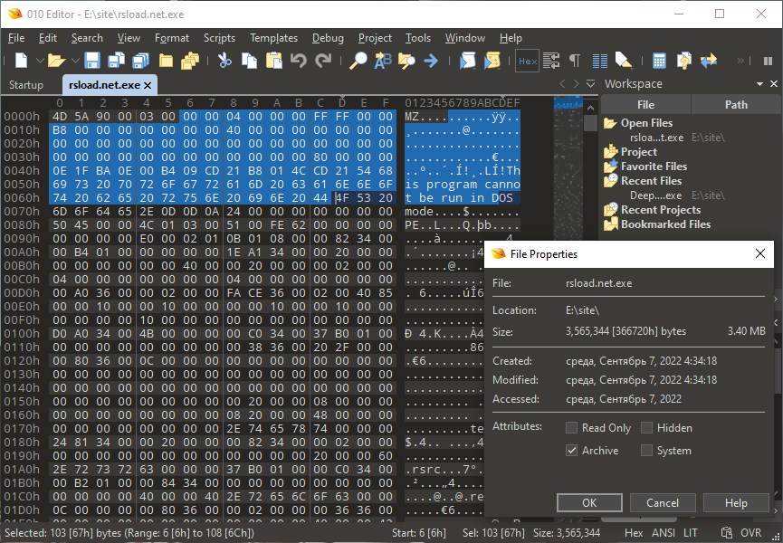Open the Format menu
Screen dimensions: 783x543
click(172, 38)
